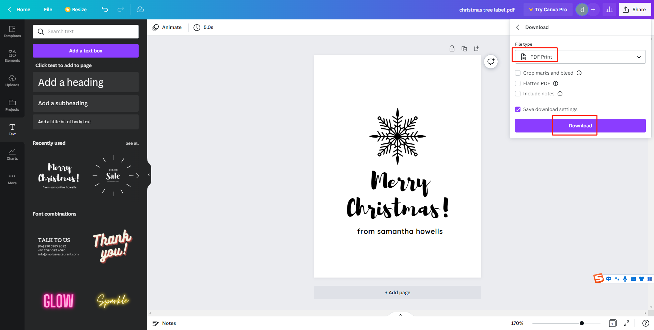Click the plus icon to invite collaborators

tap(593, 10)
